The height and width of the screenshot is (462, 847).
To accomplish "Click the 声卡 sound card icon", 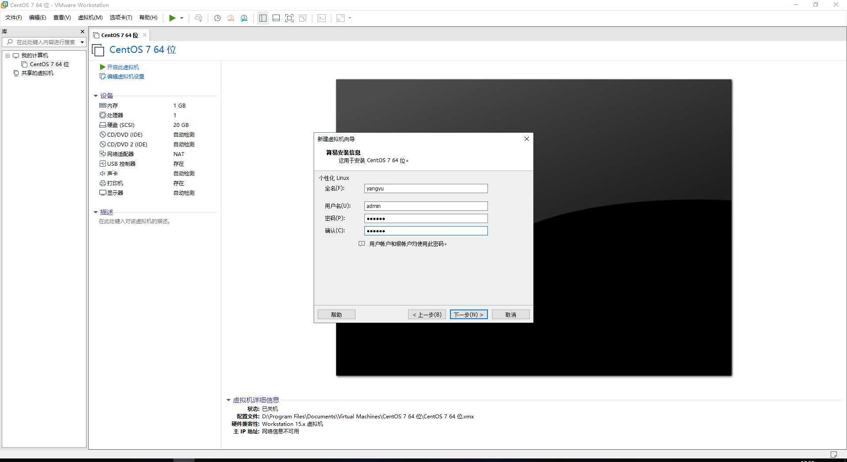I will (102, 174).
